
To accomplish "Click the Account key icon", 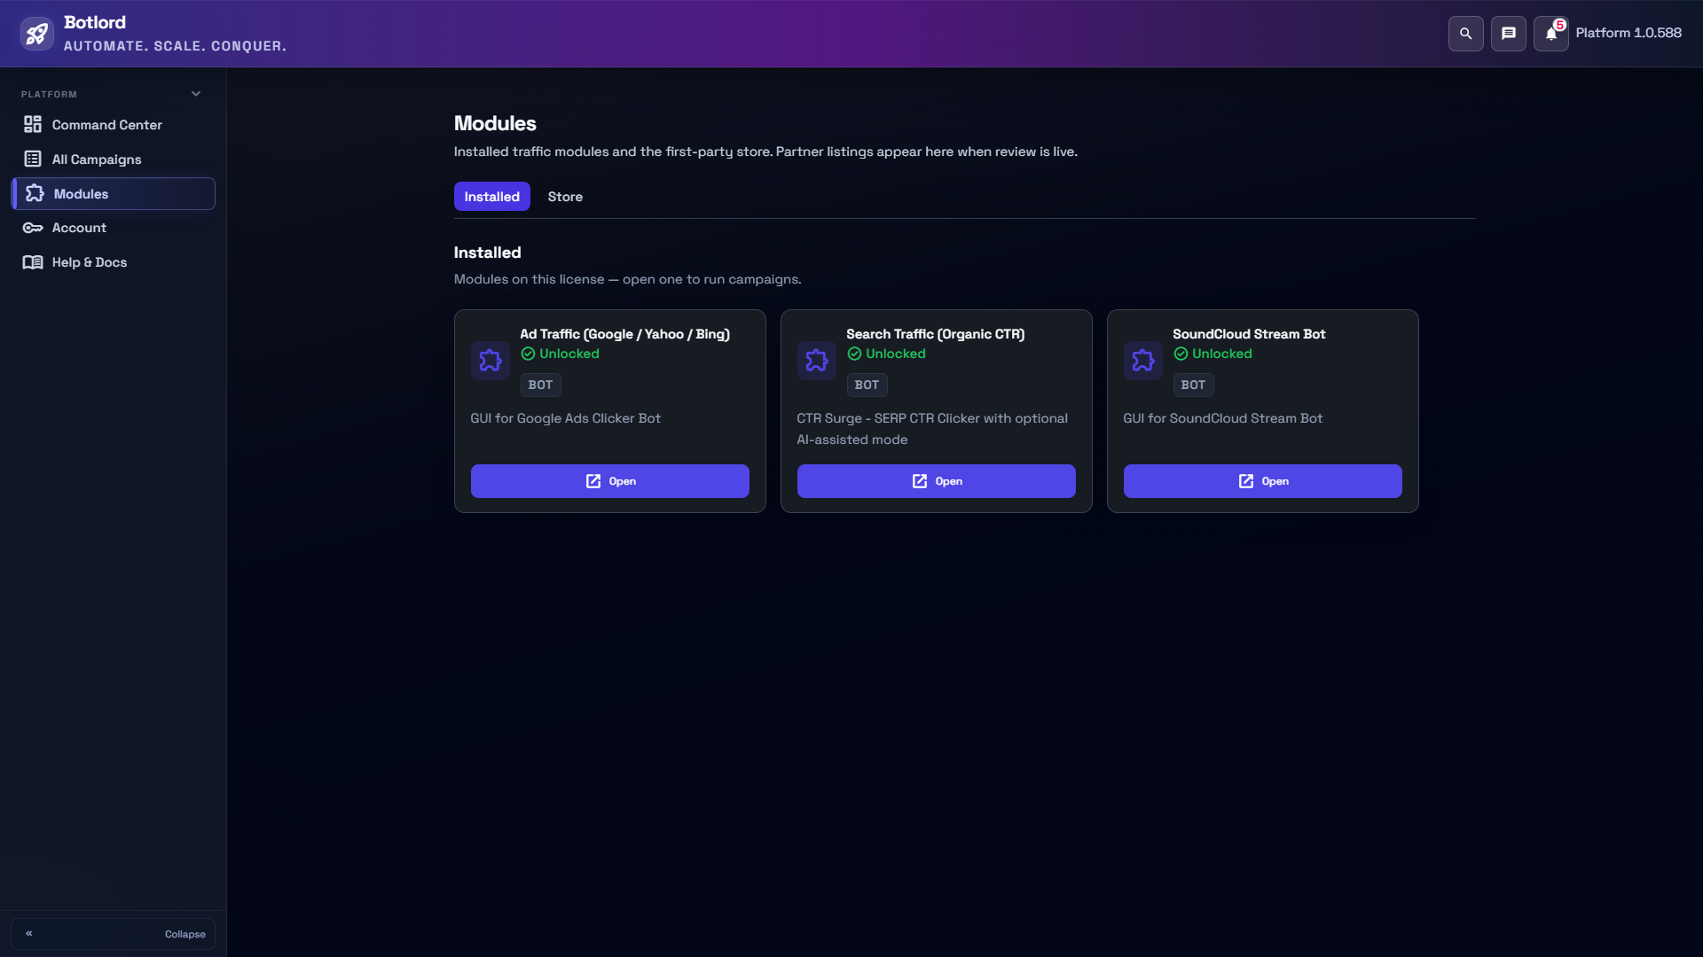I will click(x=33, y=228).
